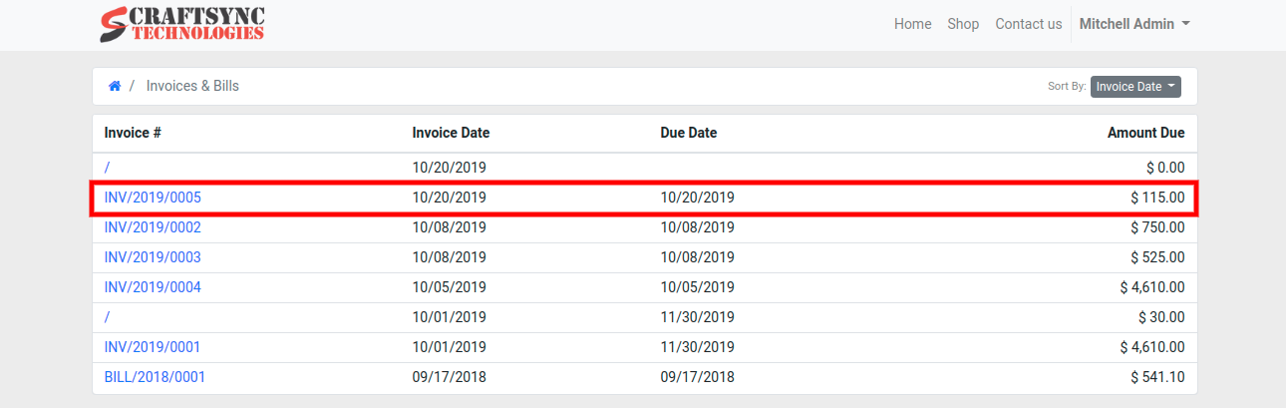Navigate to the Contact us page
Image resolution: width=1286 pixels, height=408 pixels.
point(1028,24)
